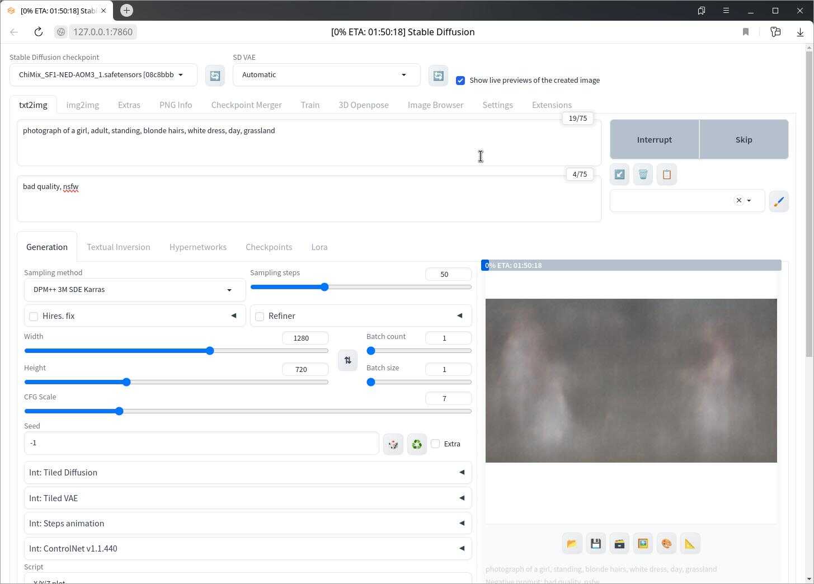Send image to img2img tab

coord(643,544)
